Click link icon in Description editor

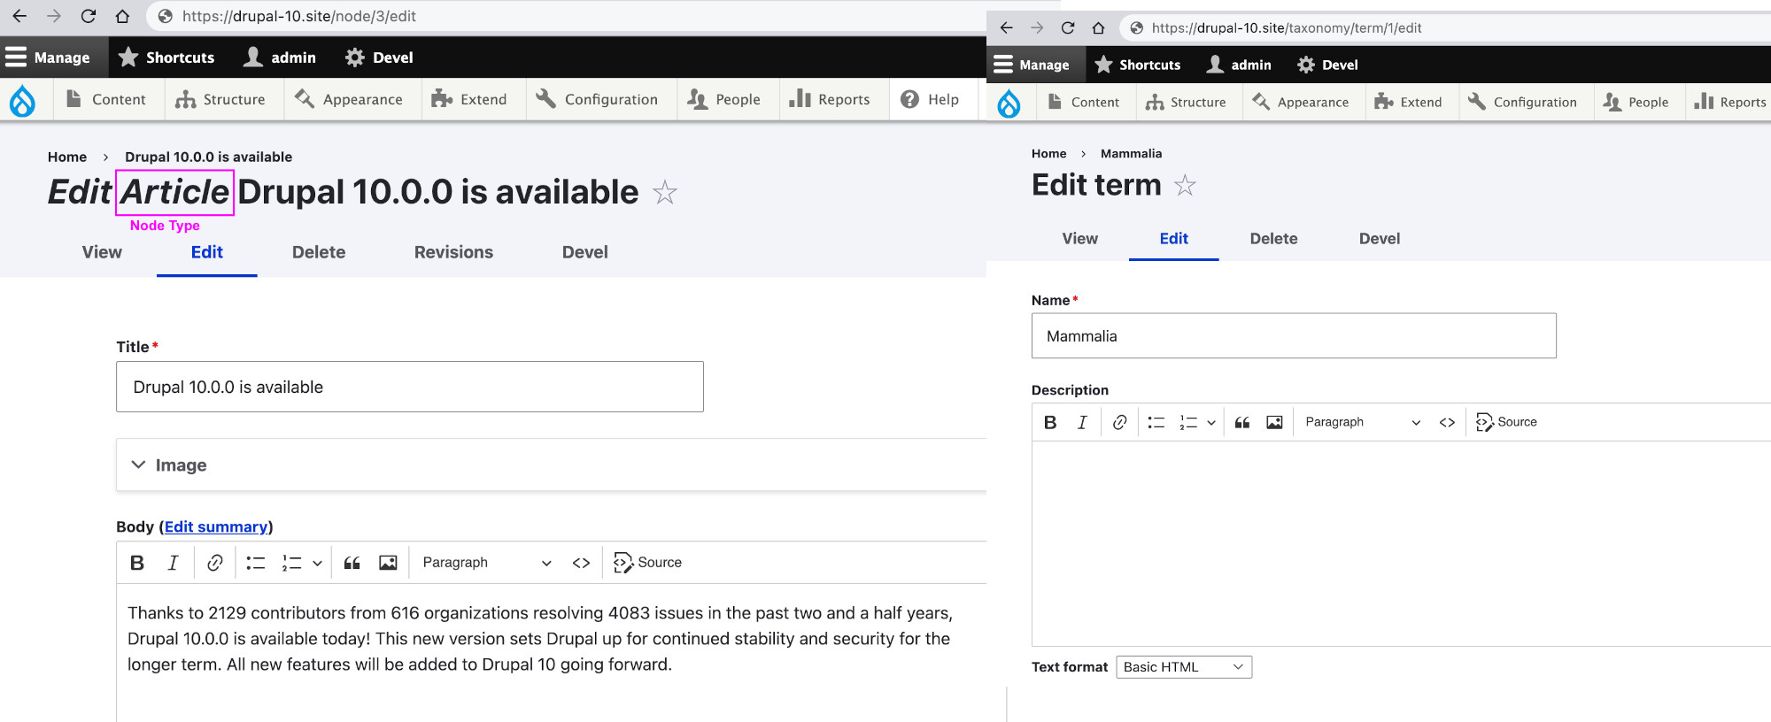1119,422
